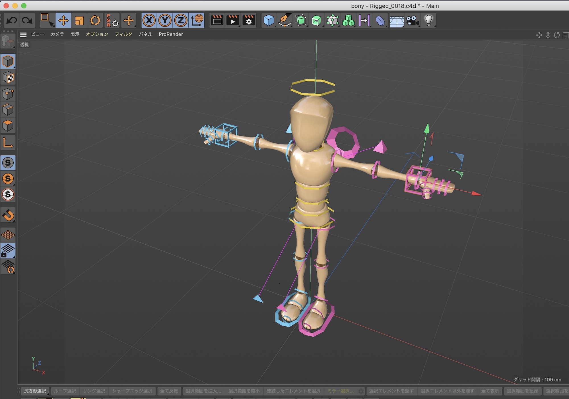Click the Spline Pen tool icon
Screen dimensions: 569x399
(285, 20)
